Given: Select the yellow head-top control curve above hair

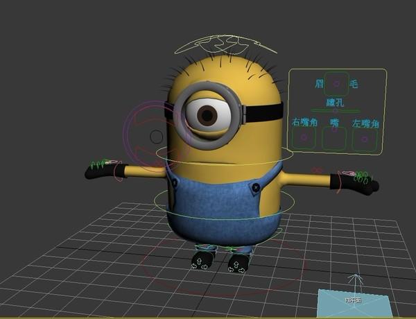Looking at the screenshot, I should pyautogui.click(x=226, y=44).
